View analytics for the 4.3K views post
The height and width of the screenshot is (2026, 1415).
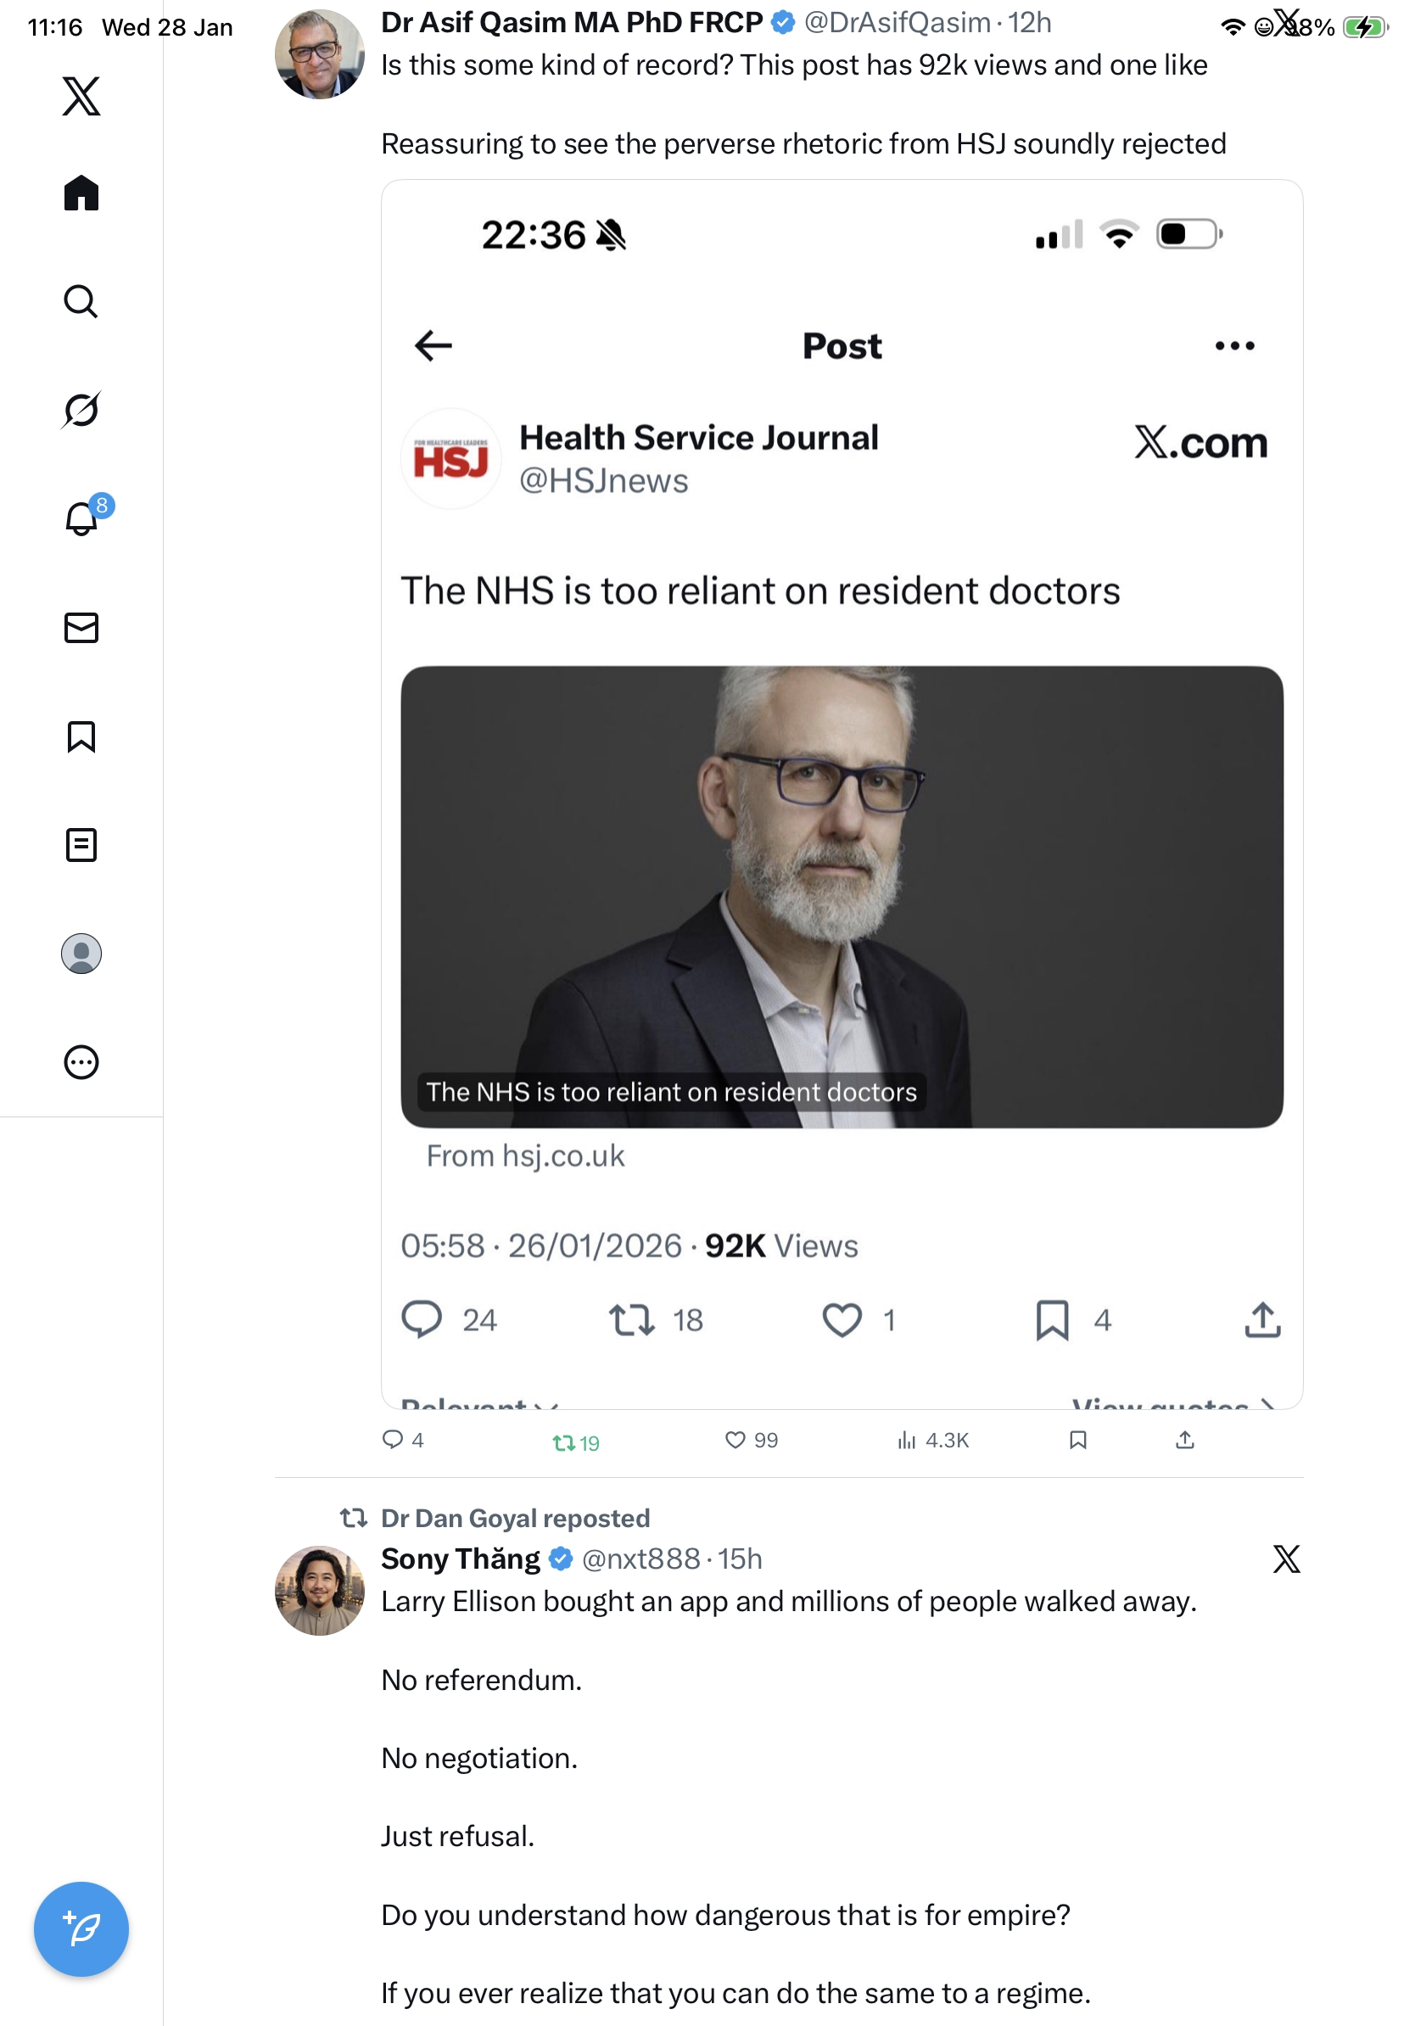(907, 1440)
